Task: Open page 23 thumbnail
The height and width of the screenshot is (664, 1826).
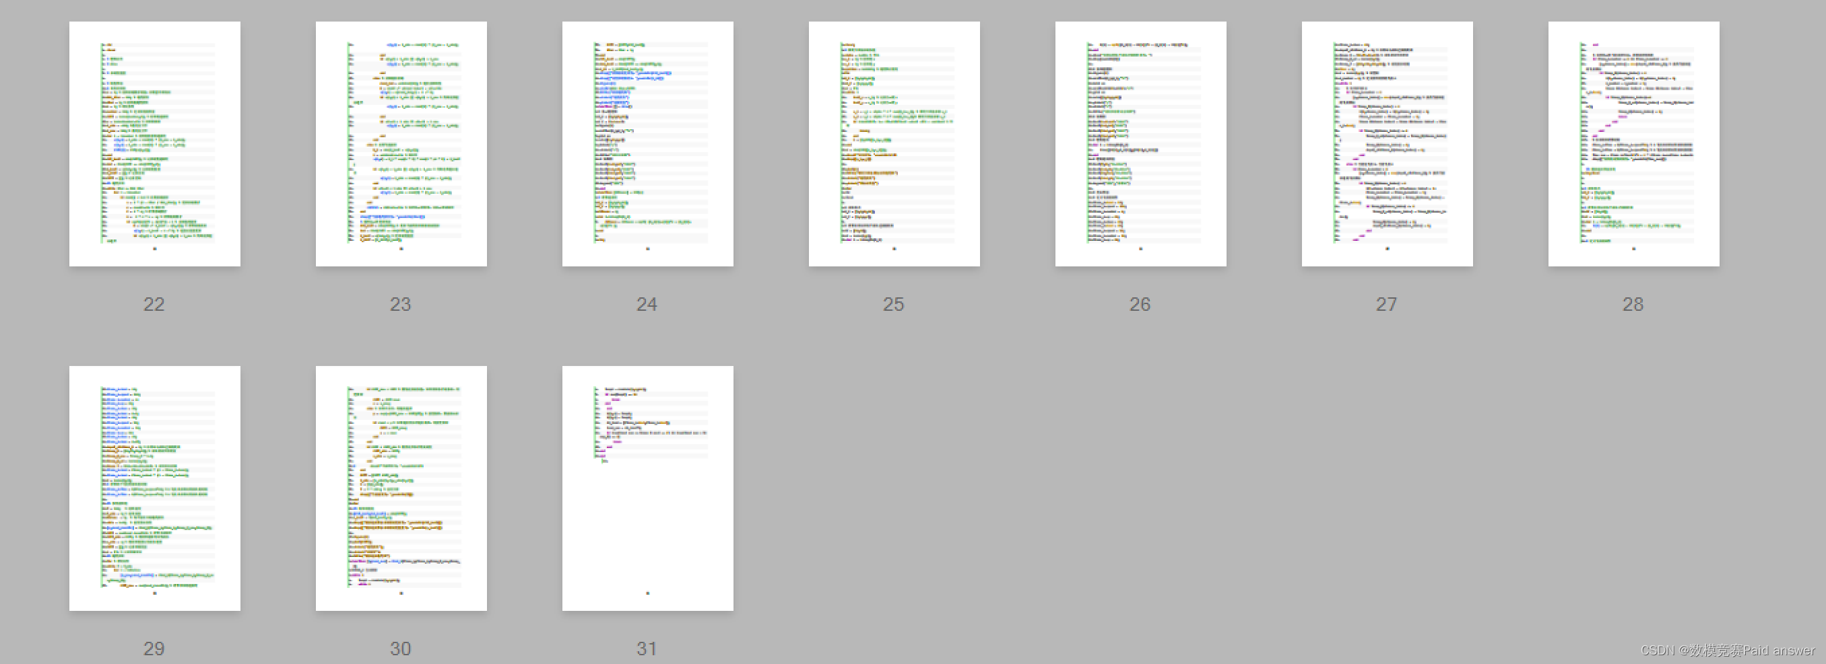Action: (x=401, y=144)
